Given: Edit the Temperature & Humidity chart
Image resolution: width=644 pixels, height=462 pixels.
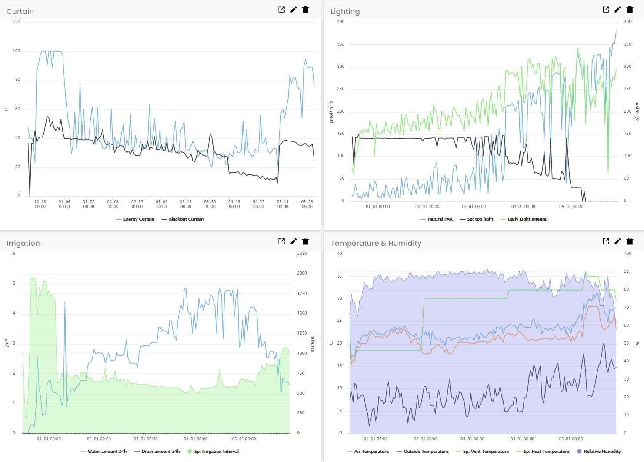Looking at the screenshot, I should pos(617,241).
